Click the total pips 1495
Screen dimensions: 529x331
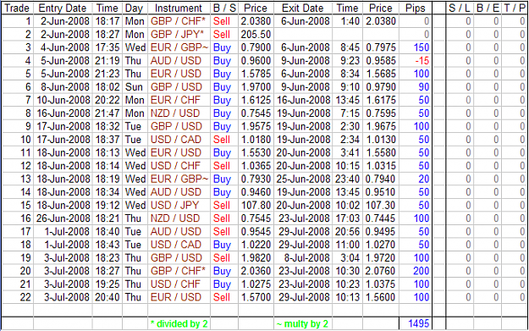419,323
